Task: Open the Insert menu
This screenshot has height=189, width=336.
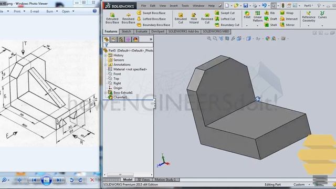Action: coord(174,6)
